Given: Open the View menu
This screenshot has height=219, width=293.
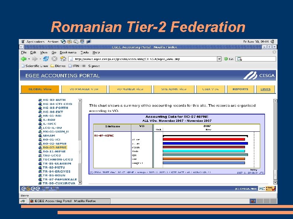Looking at the screenshot, I should [44, 52].
